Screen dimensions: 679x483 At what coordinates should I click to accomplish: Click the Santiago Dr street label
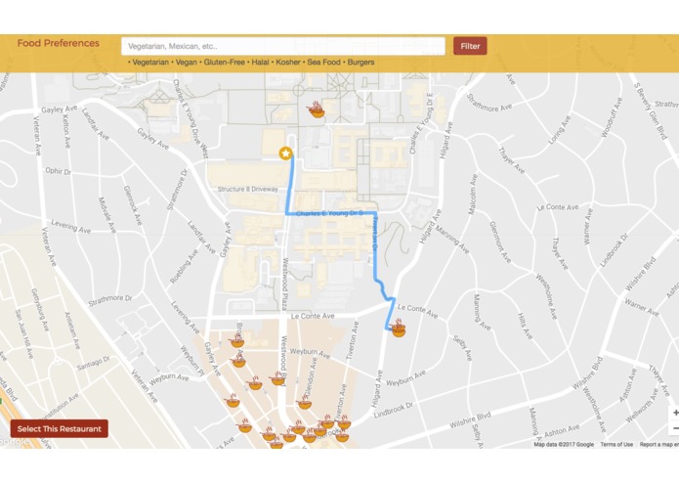[93, 364]
